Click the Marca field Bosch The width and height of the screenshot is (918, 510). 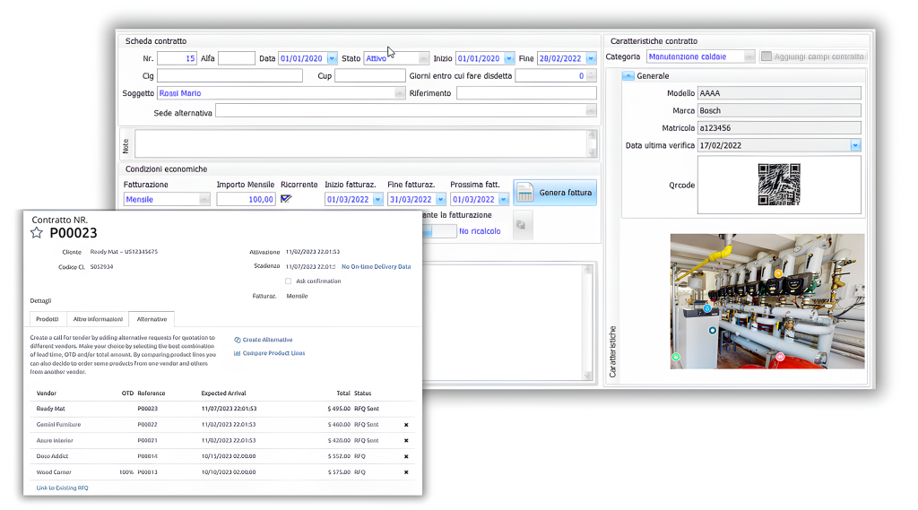(x=779, y=110)
